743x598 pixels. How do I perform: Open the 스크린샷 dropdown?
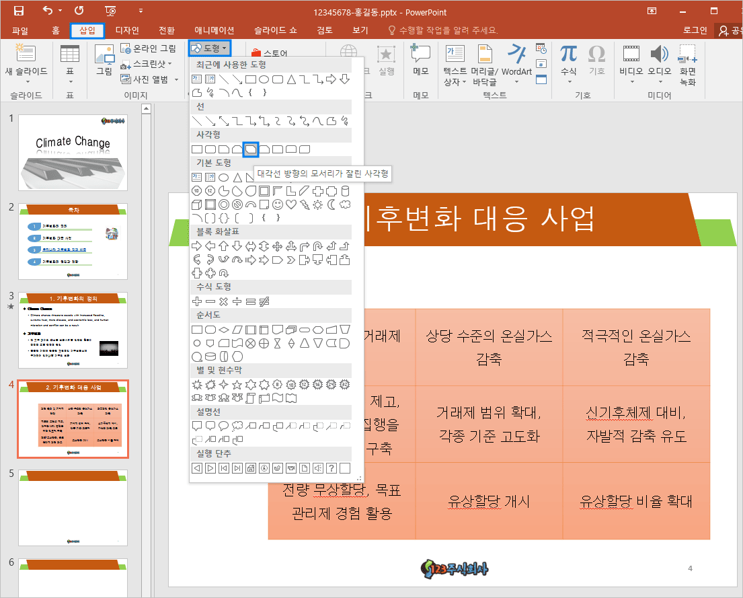(147, 63)
